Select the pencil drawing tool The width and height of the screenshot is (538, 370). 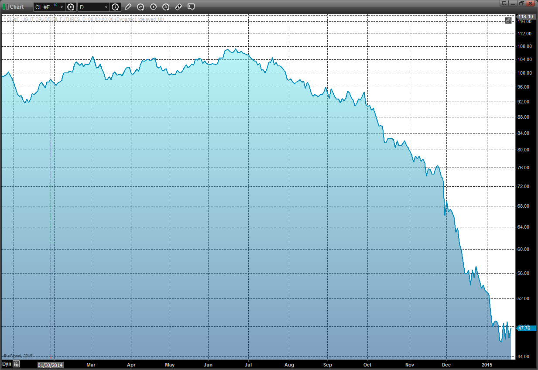tap(128, 7)
